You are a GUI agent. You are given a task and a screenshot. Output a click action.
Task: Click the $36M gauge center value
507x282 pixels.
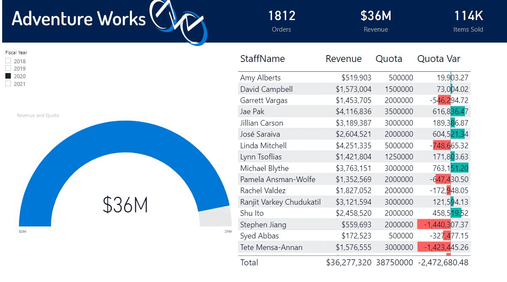[x=125, y=205]
